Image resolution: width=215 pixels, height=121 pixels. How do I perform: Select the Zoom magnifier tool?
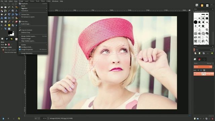pos(13,11)
